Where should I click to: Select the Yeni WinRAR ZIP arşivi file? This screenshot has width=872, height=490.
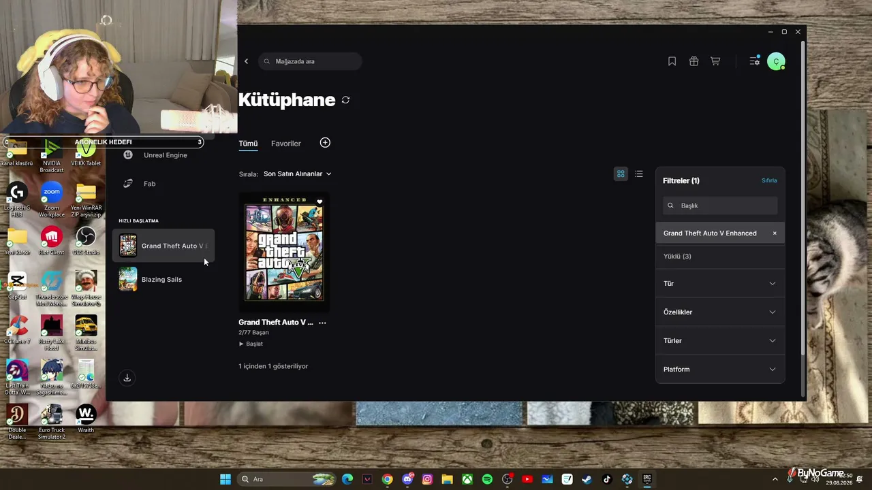pyautogui.click(x=86, y=200)
